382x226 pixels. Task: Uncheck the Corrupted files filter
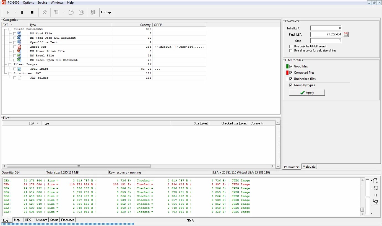pos(291,73)
